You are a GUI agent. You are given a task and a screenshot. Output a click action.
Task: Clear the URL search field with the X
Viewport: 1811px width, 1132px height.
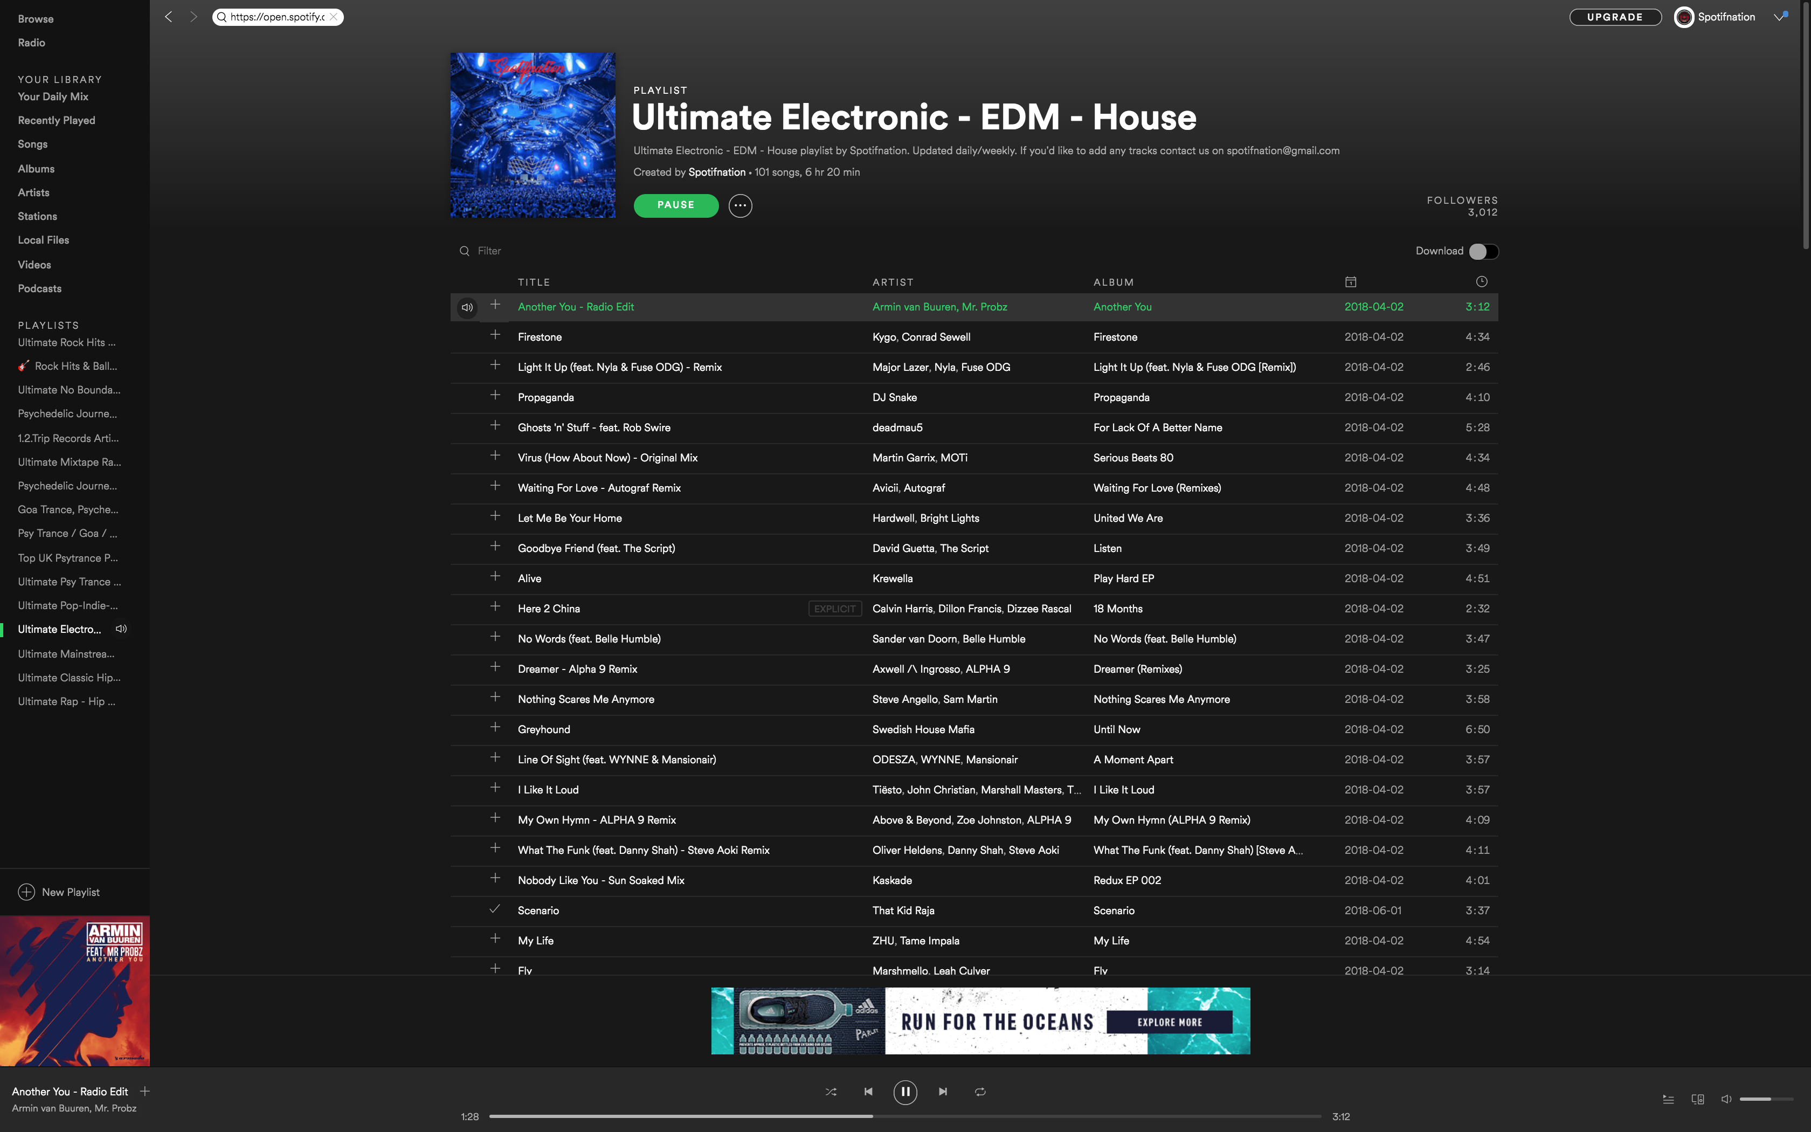(334, 17)
